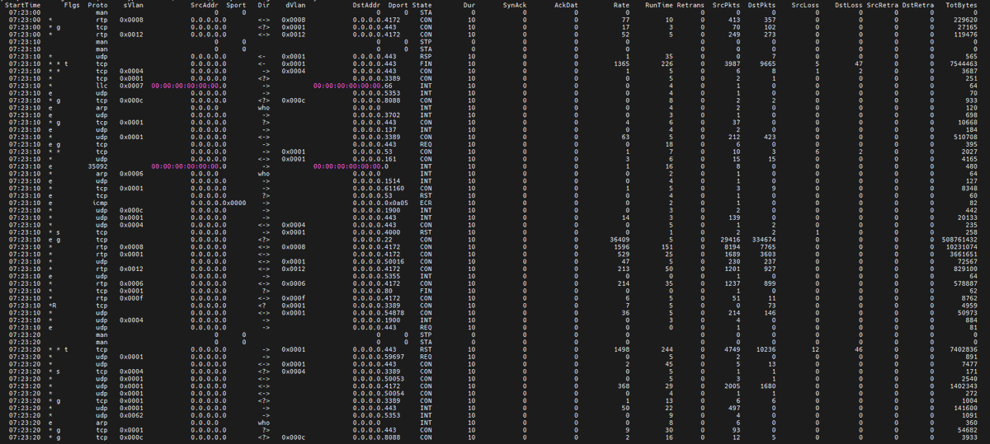Select Rate value 1365
990x444 pixels.
coord(622,63)
